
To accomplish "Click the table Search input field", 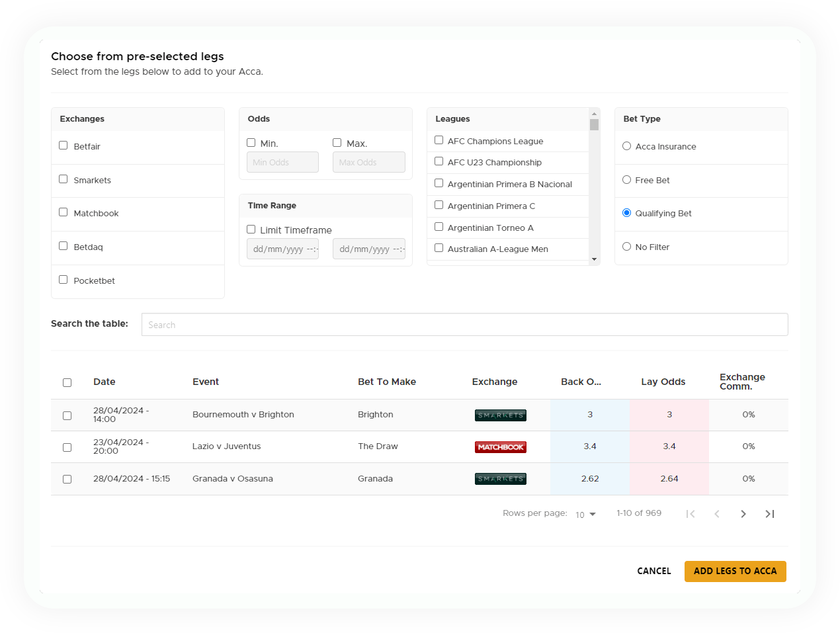I will 464,325.
